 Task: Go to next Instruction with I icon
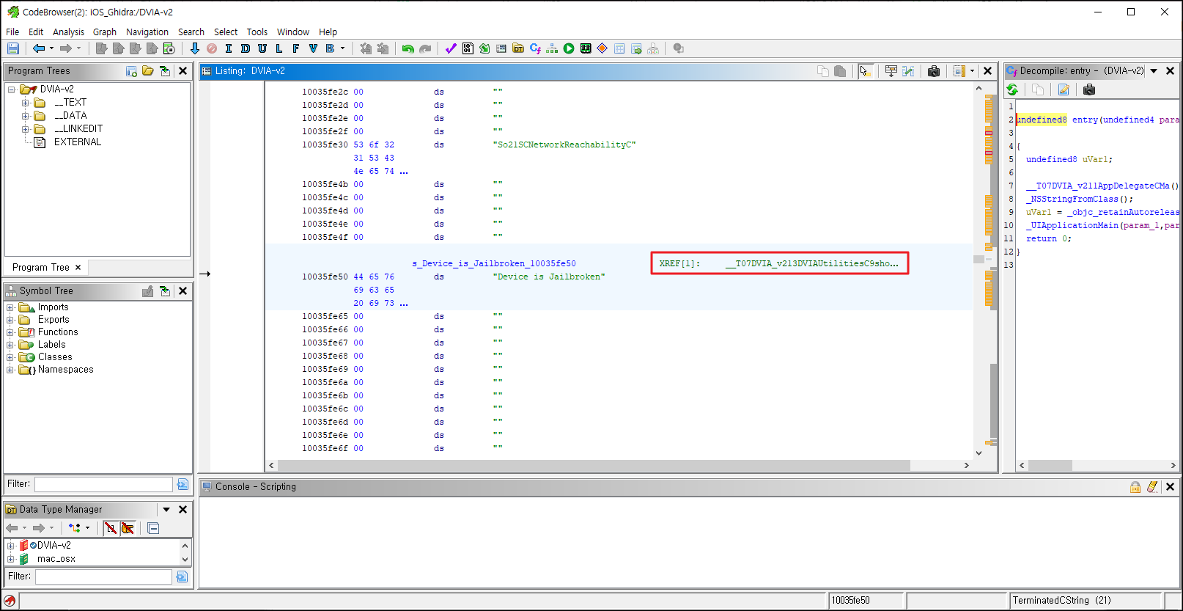point(229,48)
